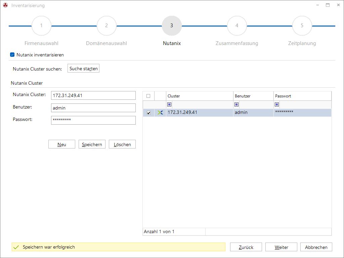Toggle the Nutanix inventarisieren checkbox
344x258 pixels.
pyautogui.click(x=12, y=55)
